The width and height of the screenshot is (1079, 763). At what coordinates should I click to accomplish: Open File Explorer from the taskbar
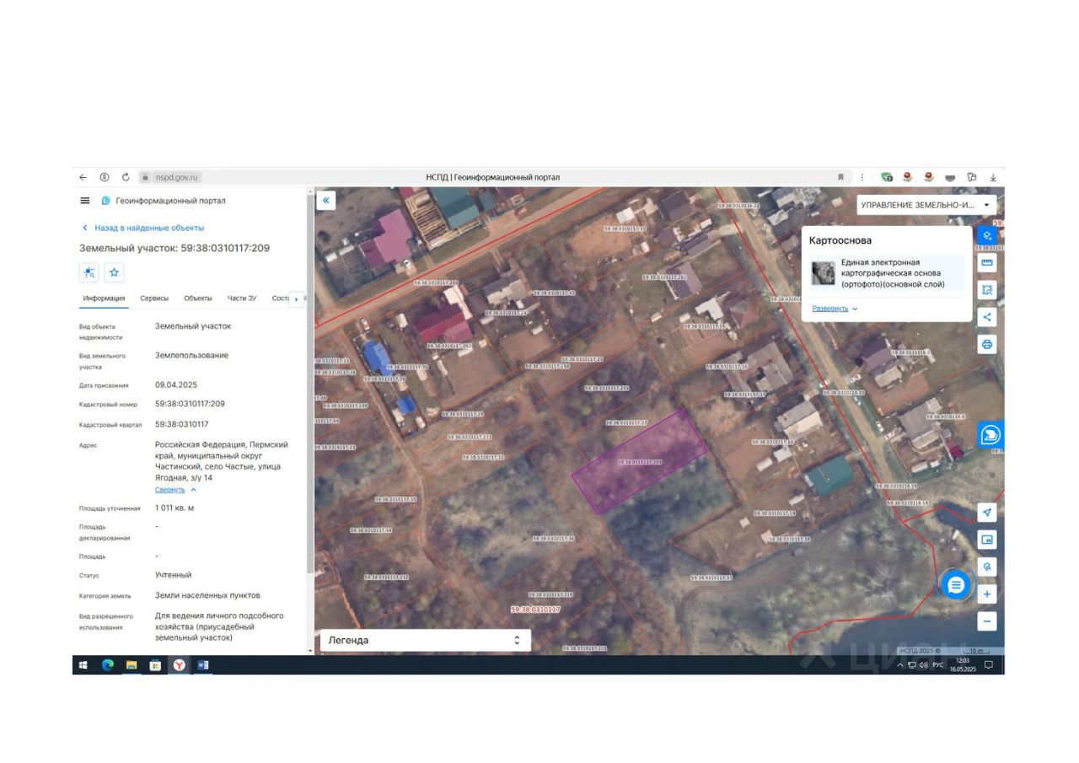pos(132,665)
